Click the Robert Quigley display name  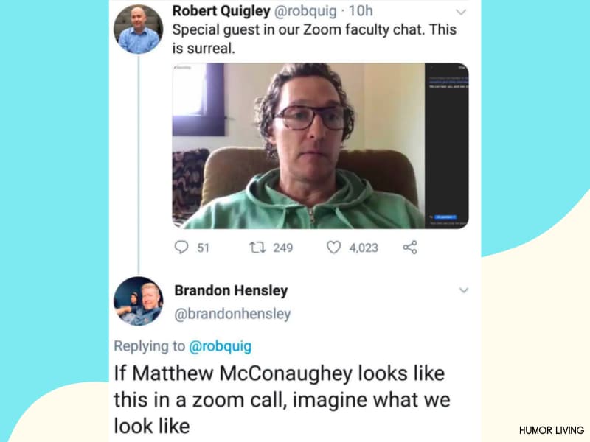pyautogui.click(x=221, y=11)
